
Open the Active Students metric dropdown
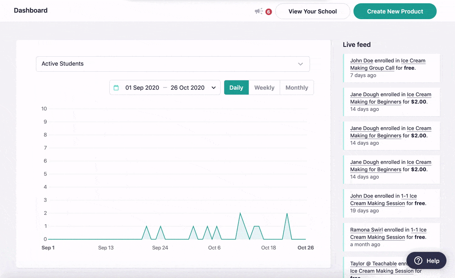pos(172,64)
